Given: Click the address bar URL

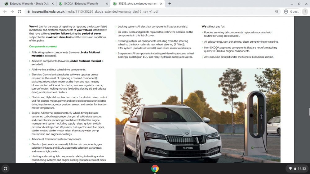Looking at the screenshot, I should pyautogui.click(x=95, y=12).
